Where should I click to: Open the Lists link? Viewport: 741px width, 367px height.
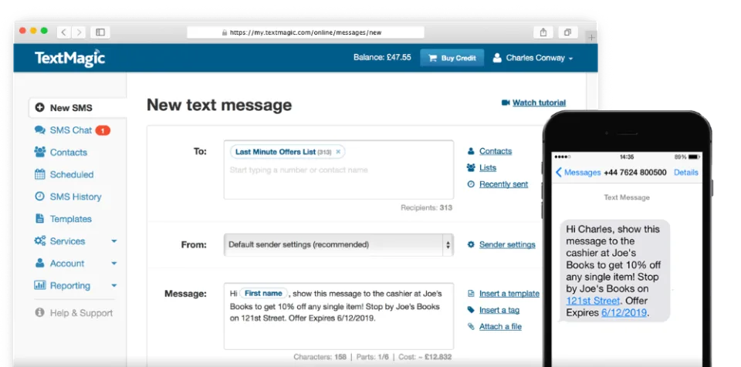pos(488,167)
